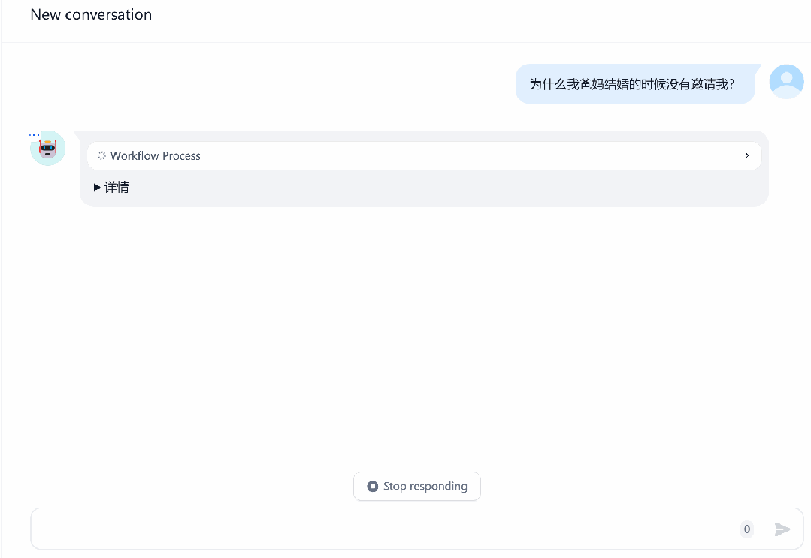
Task: Expand Workflow Process using right chevron
Action: pyautogui.click(x=747, y=155)
